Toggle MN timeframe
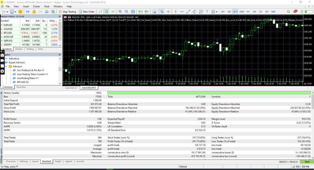Viewport: 314px width, 170px height. (x=273, y=12)
